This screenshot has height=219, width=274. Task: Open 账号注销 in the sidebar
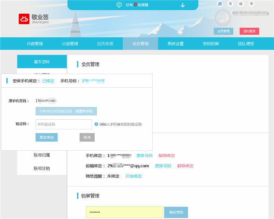pyautogui.click(x=42, y=168)
